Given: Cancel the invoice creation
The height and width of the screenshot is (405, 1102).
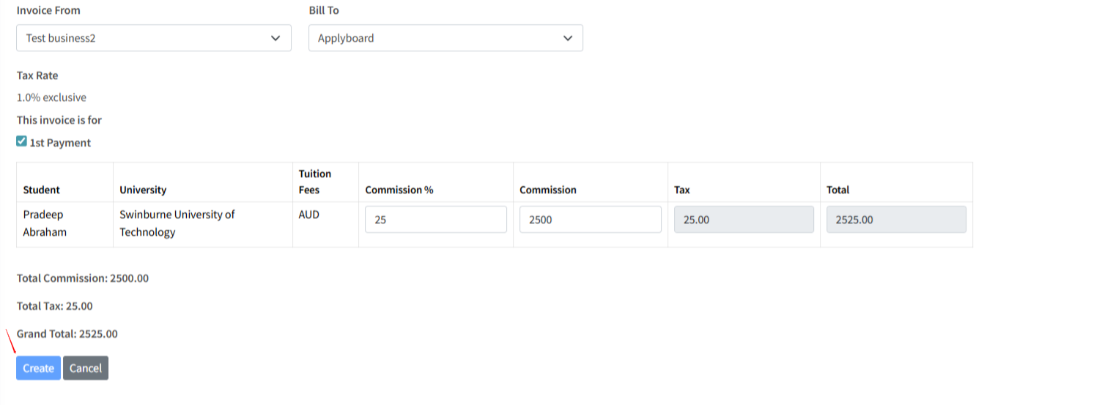Looking at the screenshot, I should pos(85,368).
